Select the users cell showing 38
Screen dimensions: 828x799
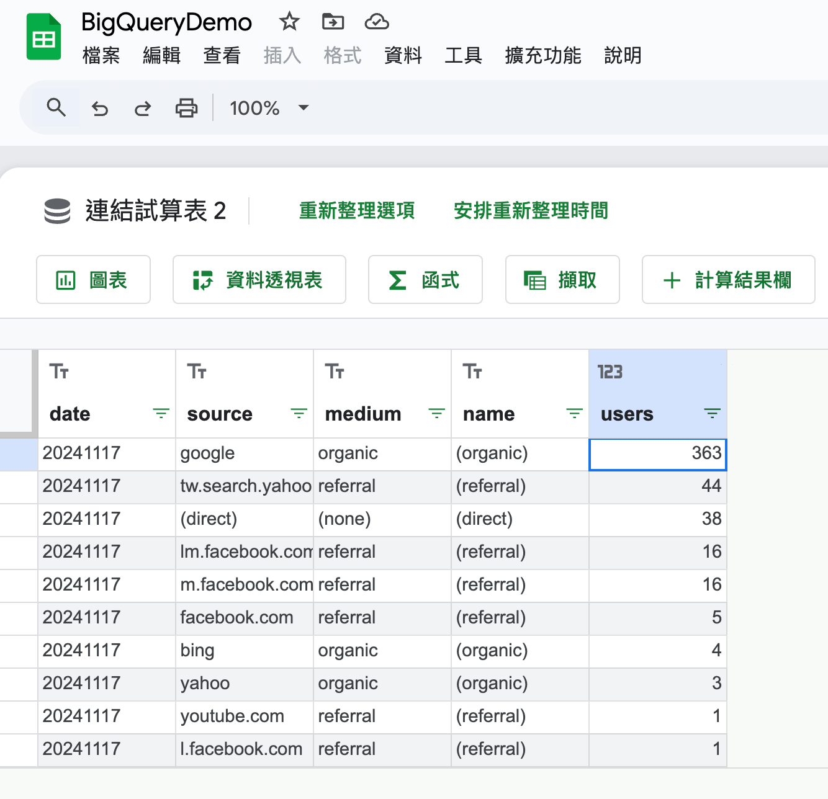click(x=658, y=520)
